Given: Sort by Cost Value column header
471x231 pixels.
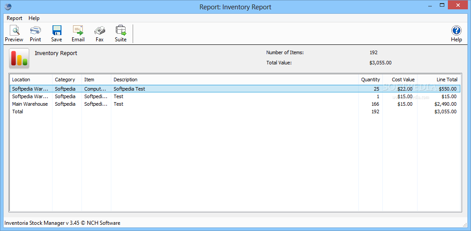Looking at the screenshot, I should [x=400, y=80].
